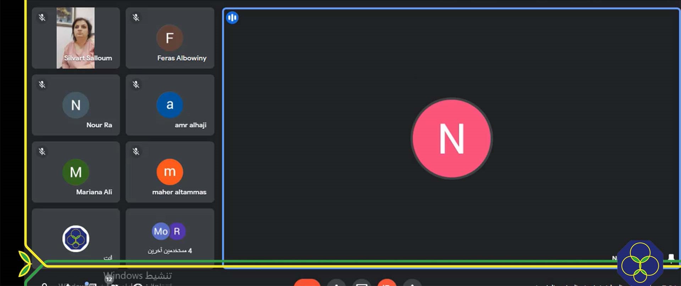Click the blue octagon logo in the bottom-right corner

pos(640,263)
